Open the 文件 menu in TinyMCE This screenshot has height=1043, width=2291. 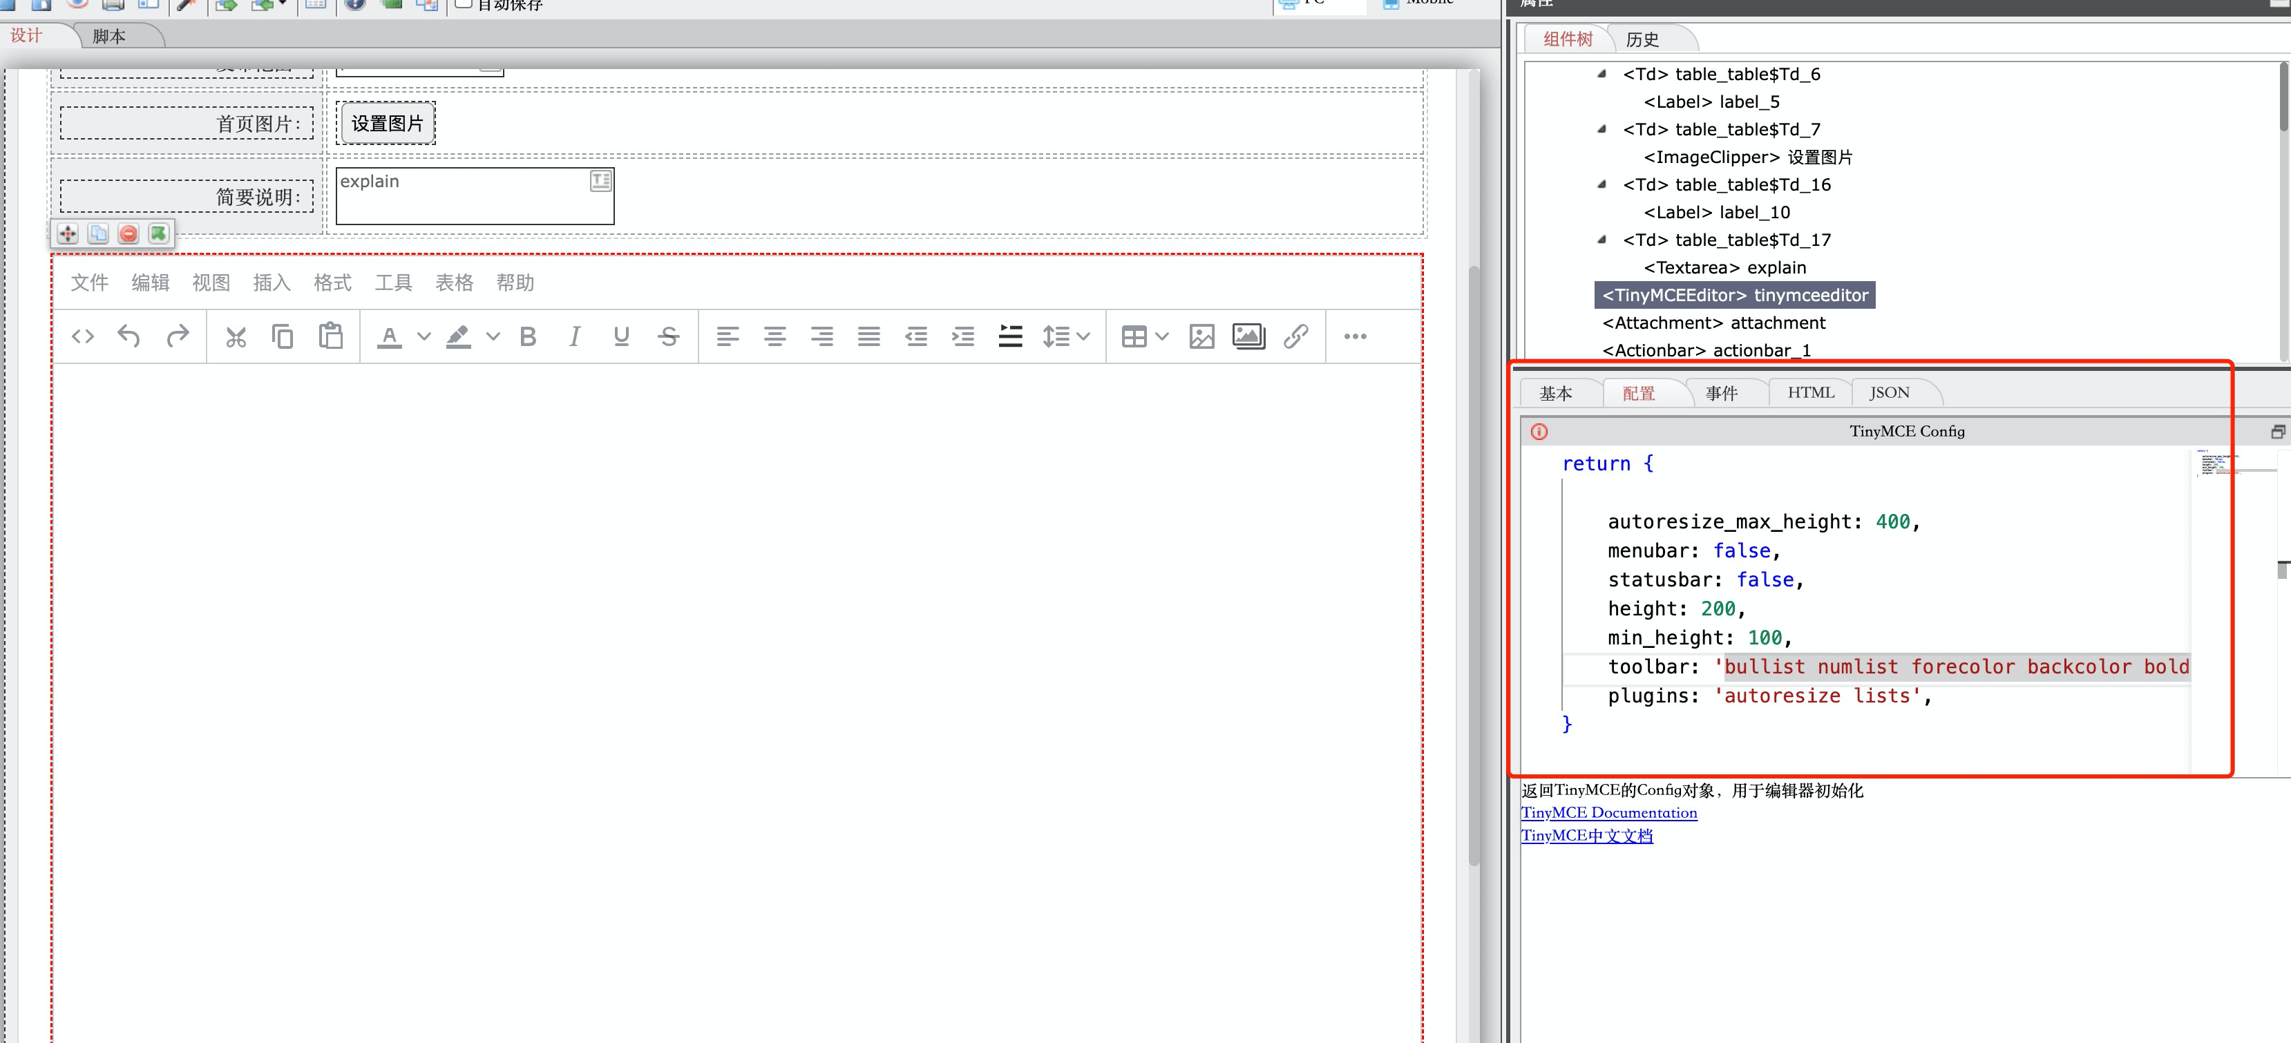90,283
